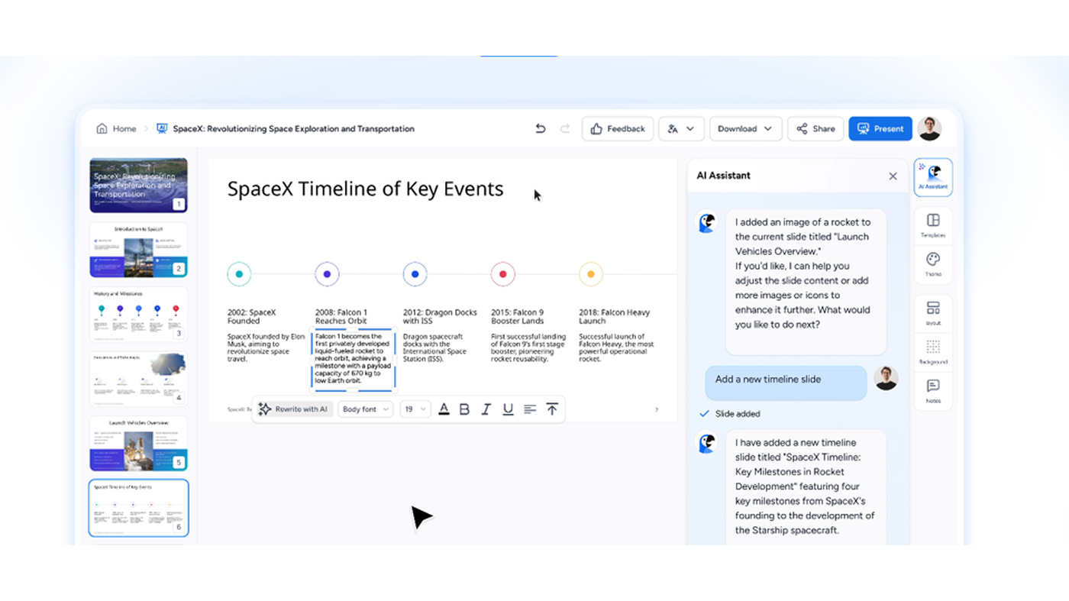Open the Body font dropdown
Screen dimensions: 1069x601
point(365,409)
